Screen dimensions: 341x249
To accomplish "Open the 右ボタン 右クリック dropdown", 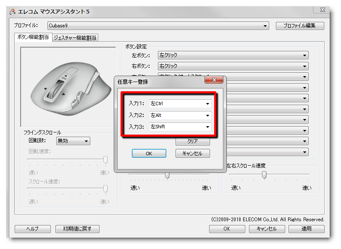I will pos(233,66).
